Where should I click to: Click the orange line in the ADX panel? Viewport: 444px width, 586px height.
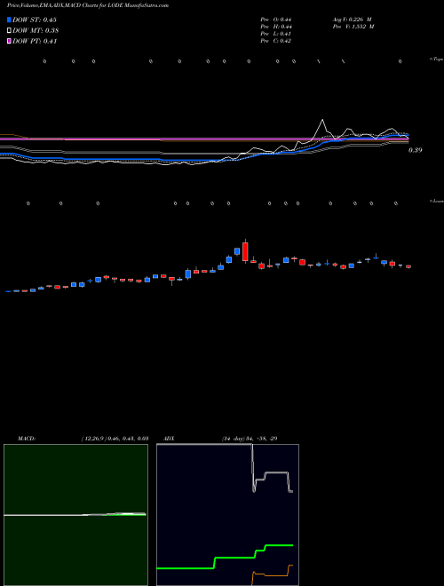272,574
